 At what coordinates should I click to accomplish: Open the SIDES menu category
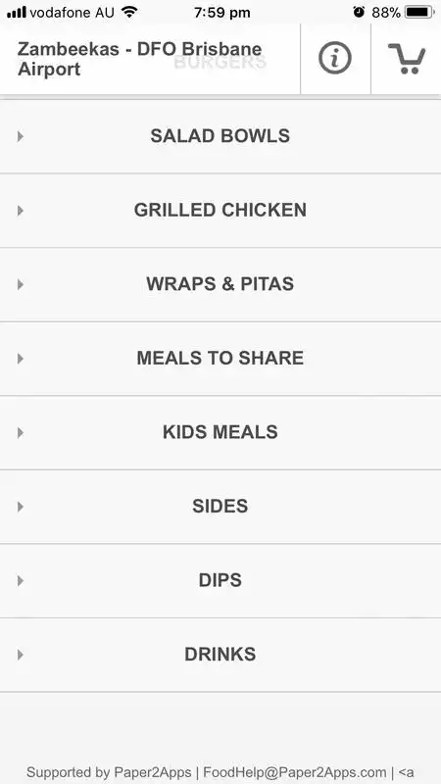pos(220,507)
